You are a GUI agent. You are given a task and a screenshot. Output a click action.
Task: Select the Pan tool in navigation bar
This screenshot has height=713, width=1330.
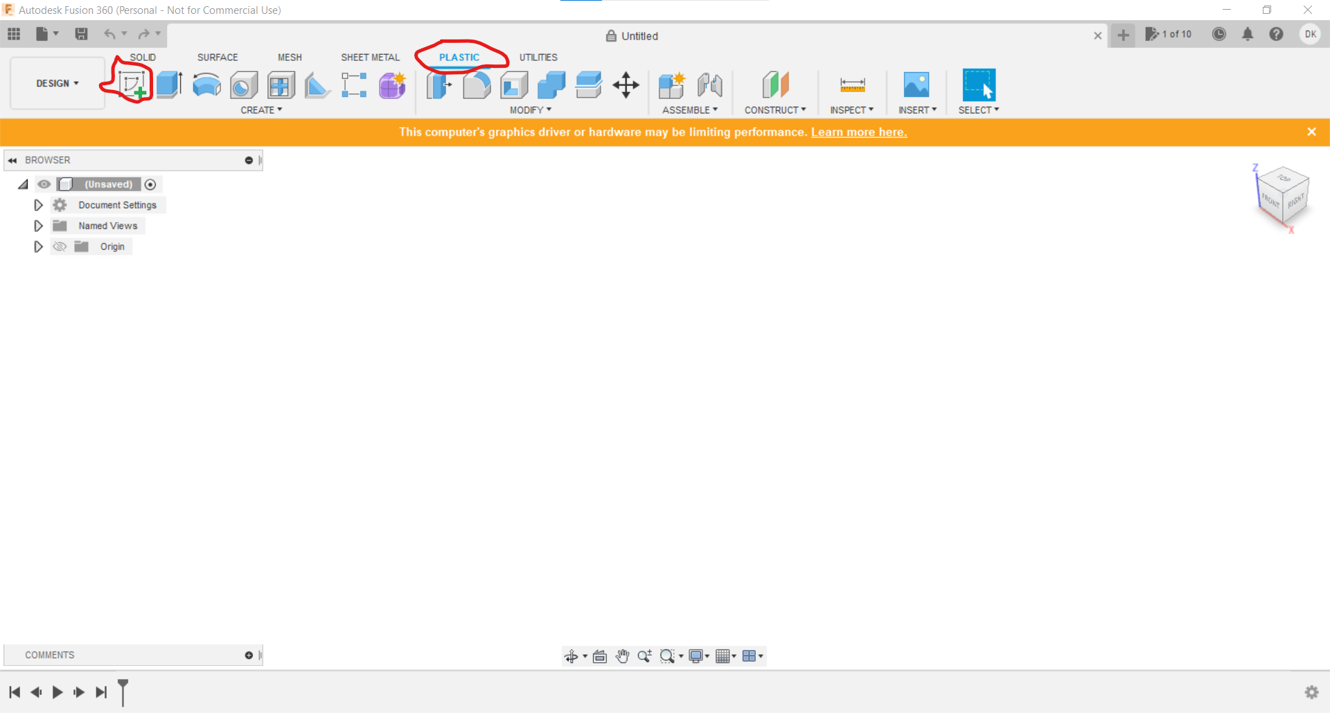click(622, 656)
